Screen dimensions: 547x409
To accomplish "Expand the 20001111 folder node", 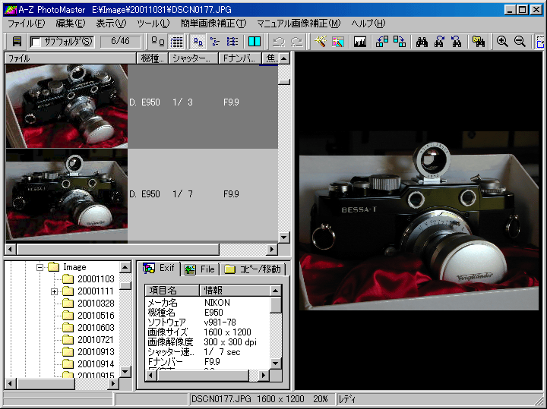I will pos(54,291).
